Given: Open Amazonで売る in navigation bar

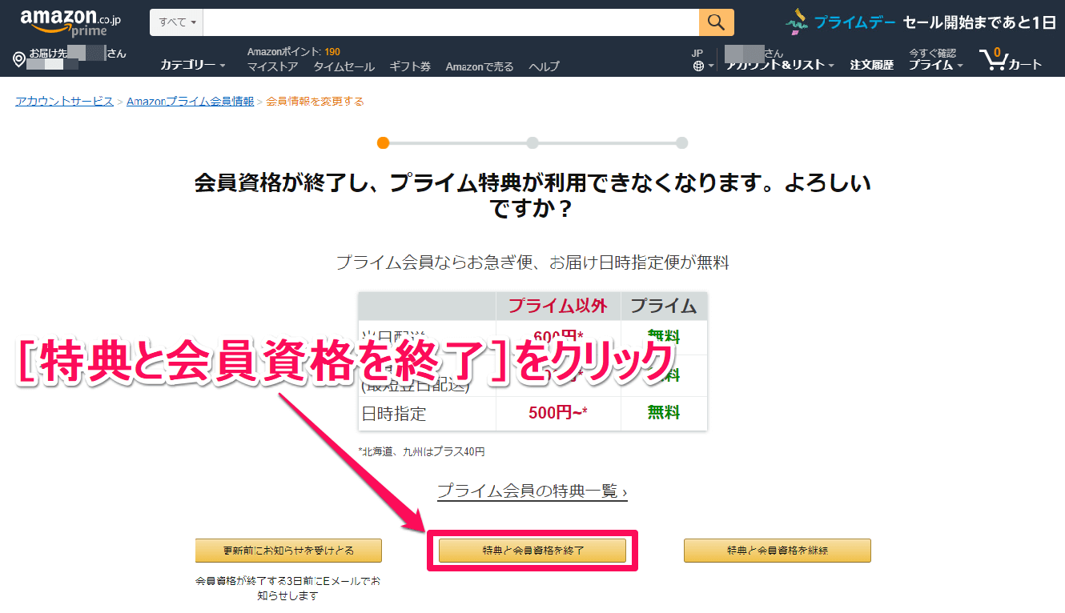Looking at the screenshot, I should pos(480,66).
